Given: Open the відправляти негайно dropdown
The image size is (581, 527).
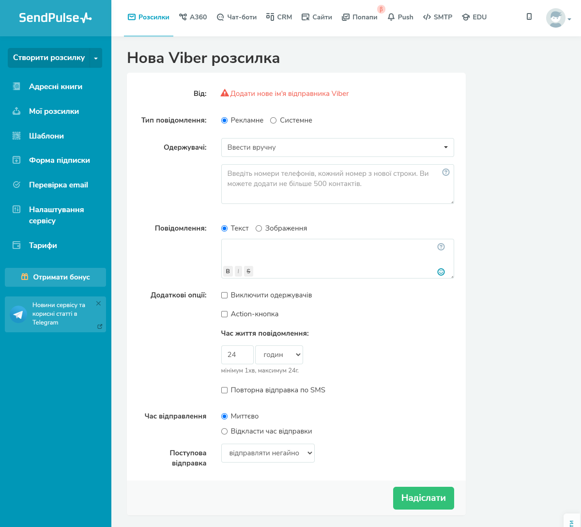Looking at the screenshot, I should click(x=268, y=453).
